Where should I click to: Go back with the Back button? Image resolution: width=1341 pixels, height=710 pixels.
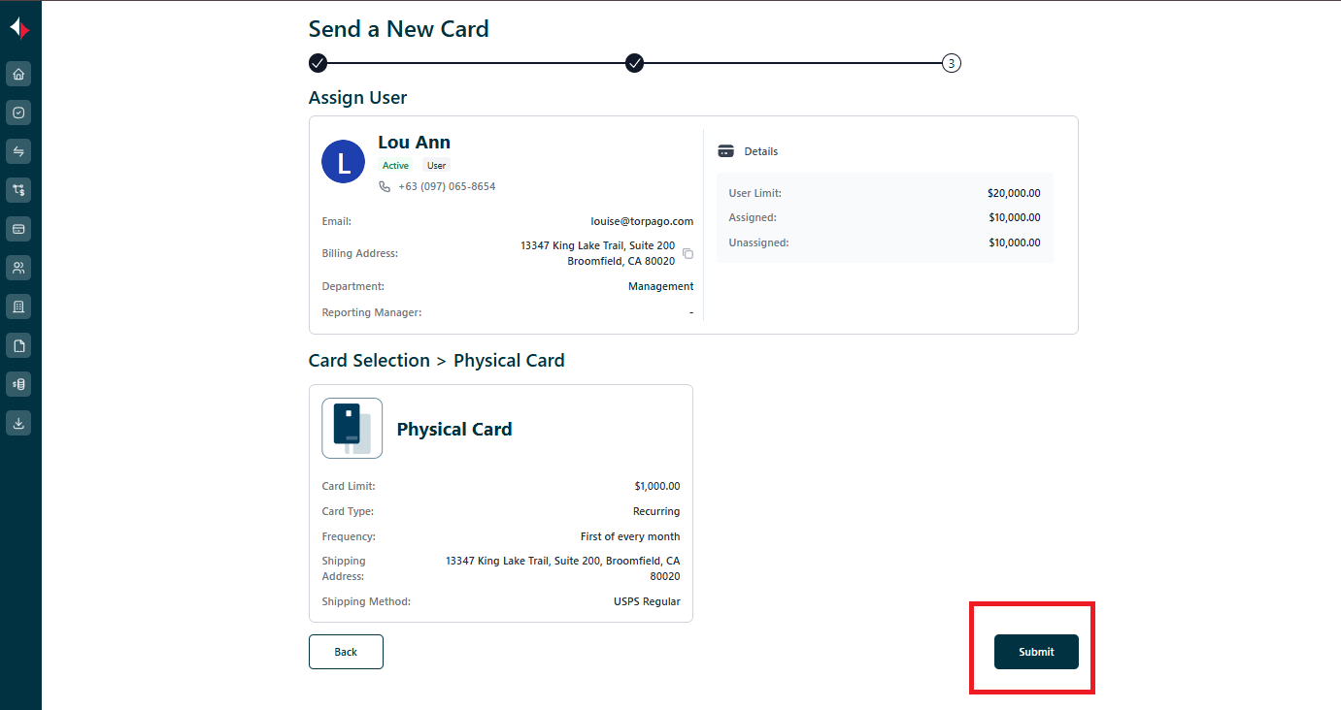[346, 652]
